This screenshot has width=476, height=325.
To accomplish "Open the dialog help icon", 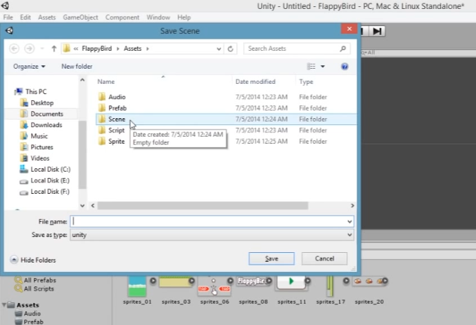I will (x=344, y=67).
